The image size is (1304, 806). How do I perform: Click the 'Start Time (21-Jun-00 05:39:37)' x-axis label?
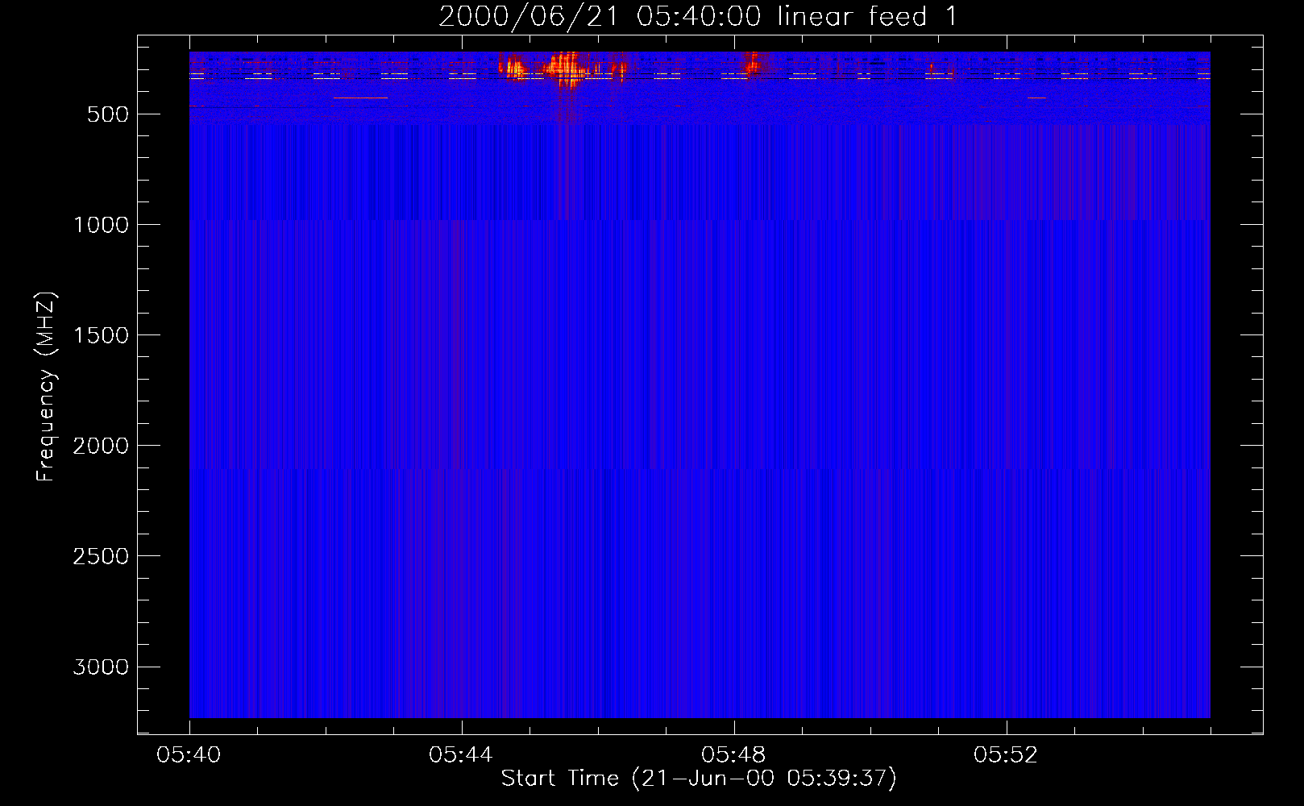[699, 778]
